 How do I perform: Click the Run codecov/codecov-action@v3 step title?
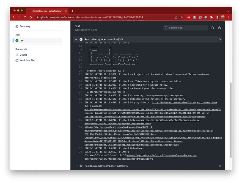[104, 39]
